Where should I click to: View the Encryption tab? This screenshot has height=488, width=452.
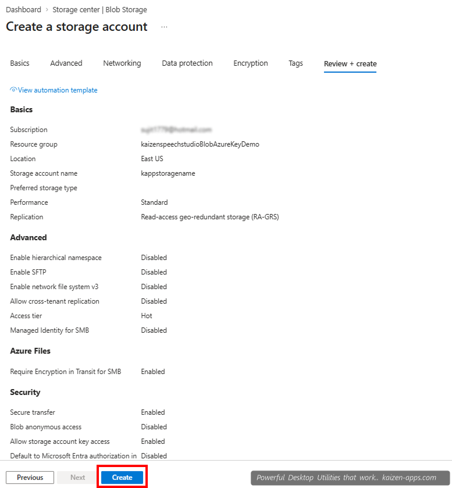click(250, 63)
